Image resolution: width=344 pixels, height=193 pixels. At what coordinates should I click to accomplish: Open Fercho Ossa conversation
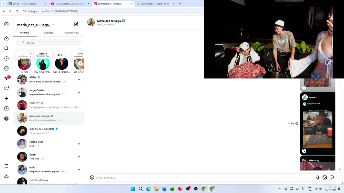(x=49, y=144)
